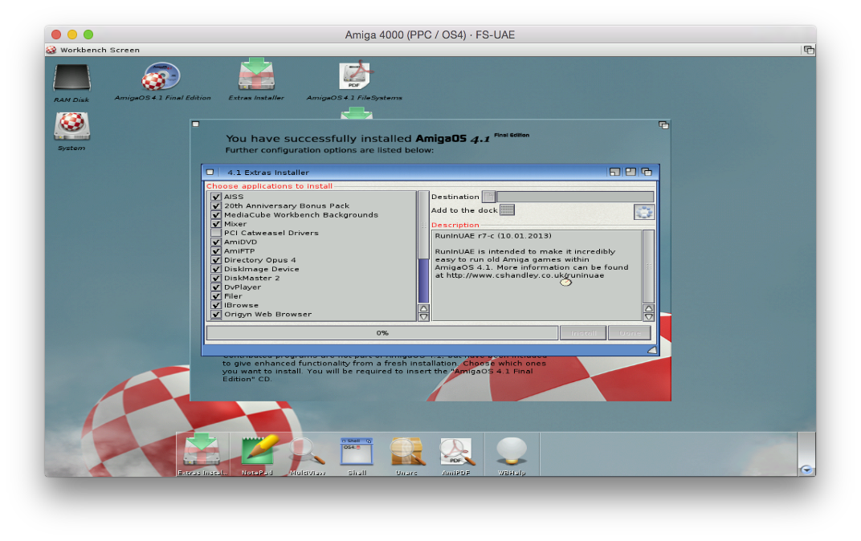This screenshot has width=861, height=541.
Task: Uncheck the Directory Opus 4 checkbox
Action: [216, 260]
